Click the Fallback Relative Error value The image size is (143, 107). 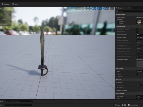click(140, 51)
